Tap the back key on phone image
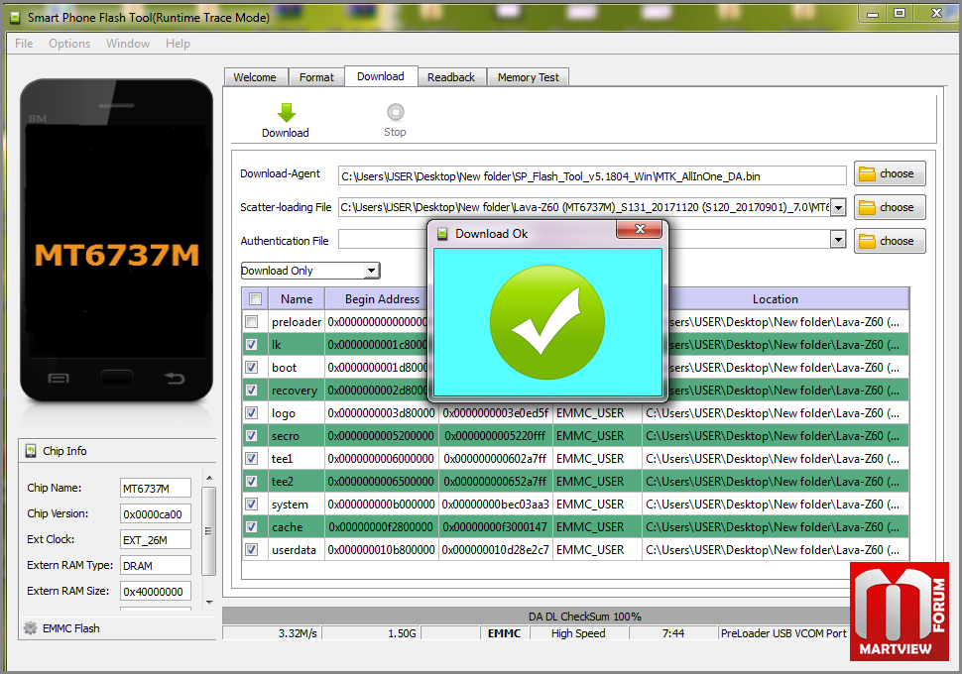 pos(175,379)
